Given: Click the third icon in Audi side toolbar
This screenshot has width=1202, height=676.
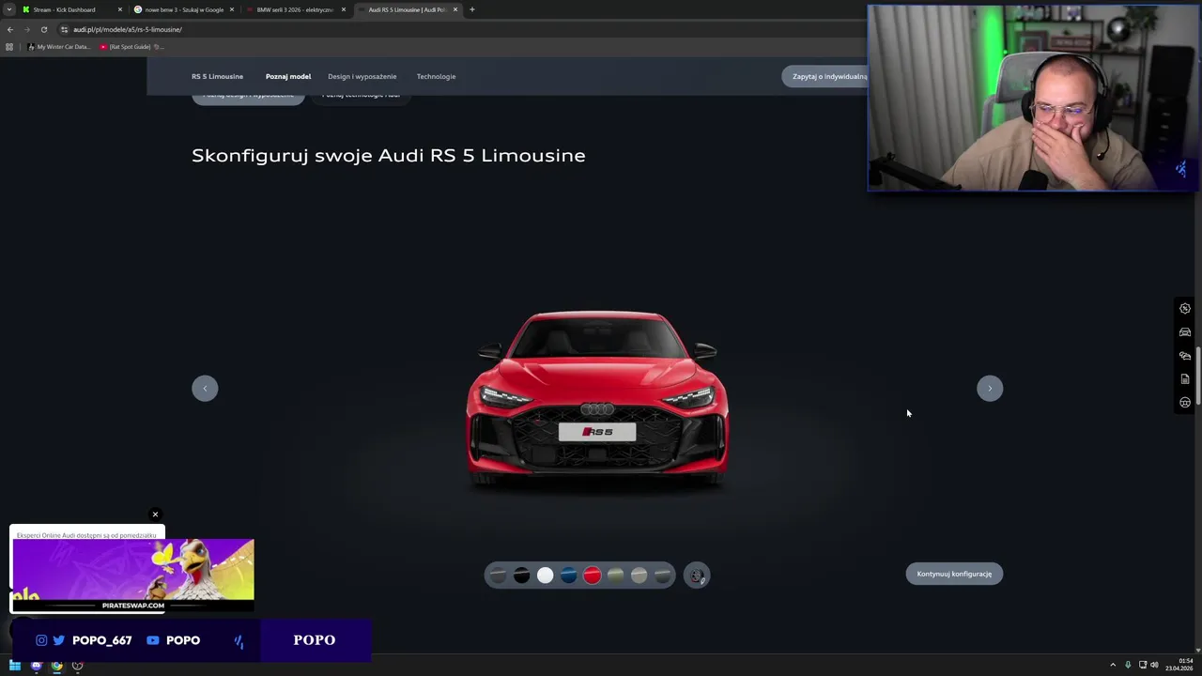Looking at the screenshot, I should (x=1185, y=356).
